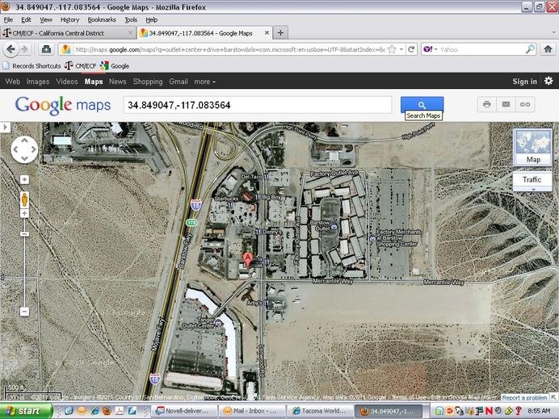This screenshot has height=419, width=559.
Task: Email the map using the envelope icon
Action: pos(506,104)
